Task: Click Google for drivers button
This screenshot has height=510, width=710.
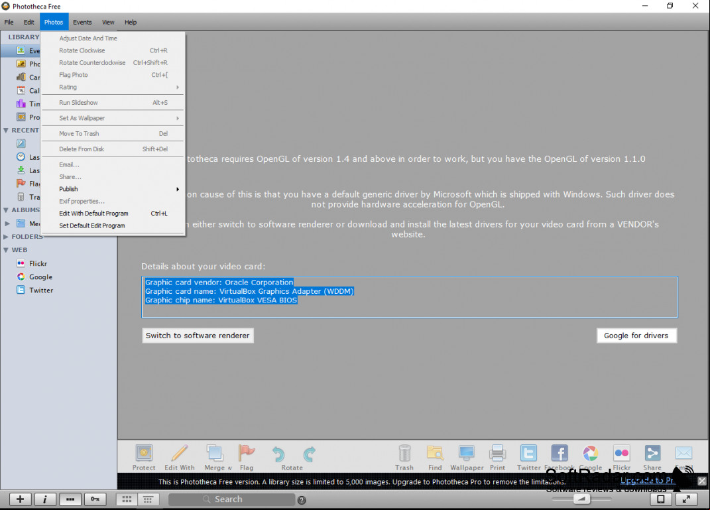Action: [x=636, y=336]
